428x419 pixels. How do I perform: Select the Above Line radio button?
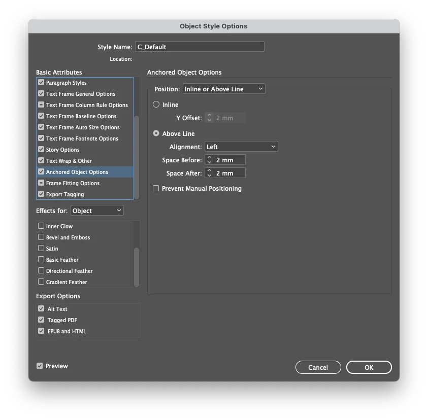156,133
